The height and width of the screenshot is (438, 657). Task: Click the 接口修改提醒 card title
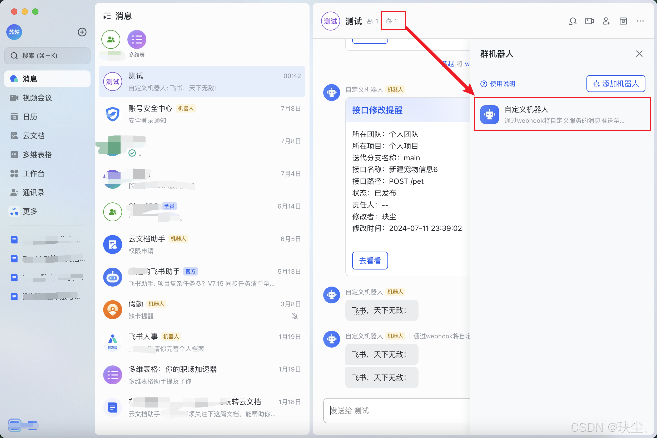click(377, 110)
